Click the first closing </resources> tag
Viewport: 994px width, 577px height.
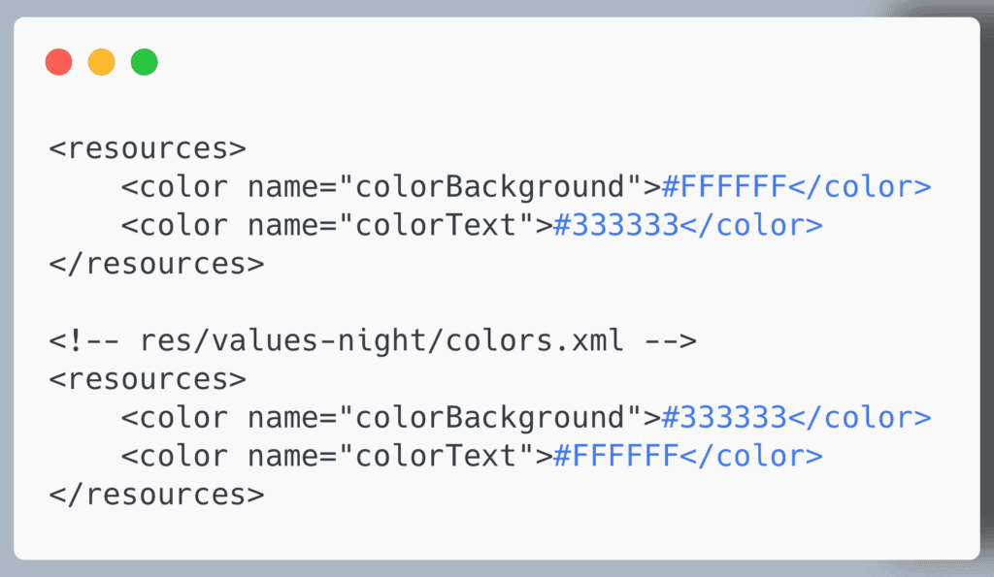point(156,264)
